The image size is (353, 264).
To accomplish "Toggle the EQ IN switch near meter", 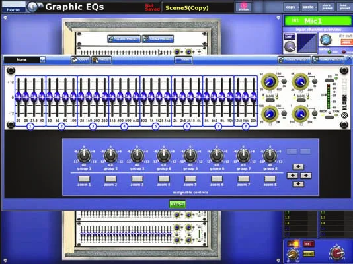I will pyautogui.click(x=330, y=81).
